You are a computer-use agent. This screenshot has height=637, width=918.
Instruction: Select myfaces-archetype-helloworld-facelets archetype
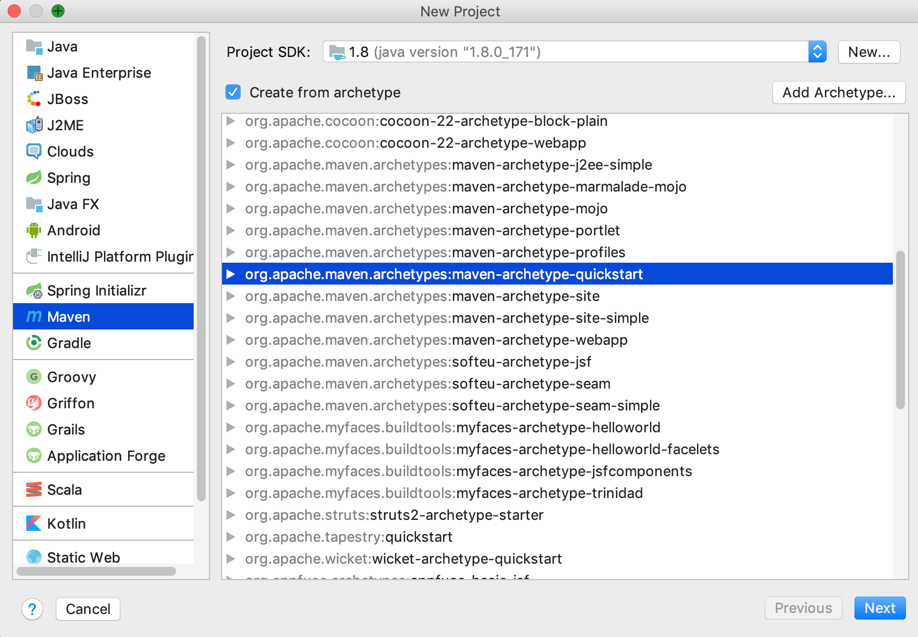click(x=557, y=449)
